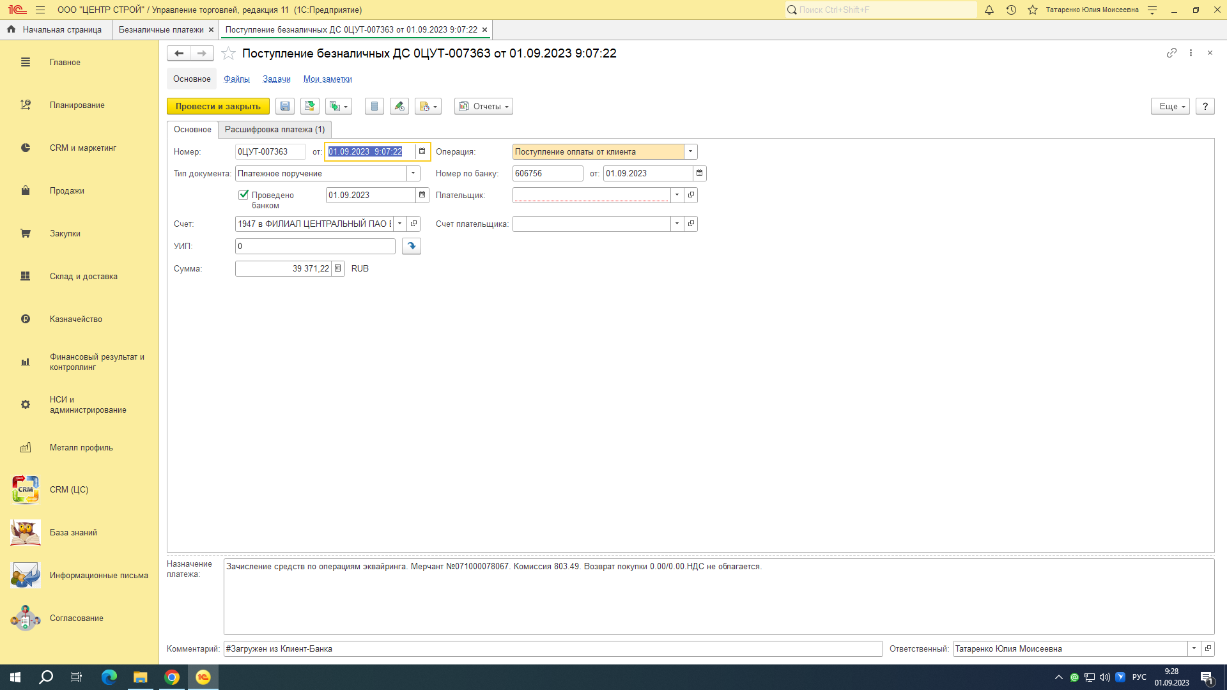Toggle the Проведено банком checkbox
This screenshot has width=1227, height=690.
(x=243, y=195)
